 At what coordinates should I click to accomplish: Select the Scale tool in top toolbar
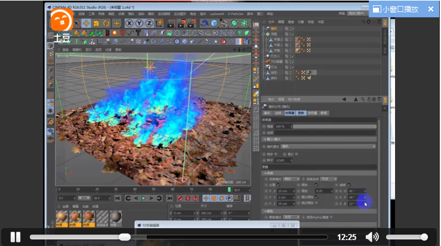96,23
